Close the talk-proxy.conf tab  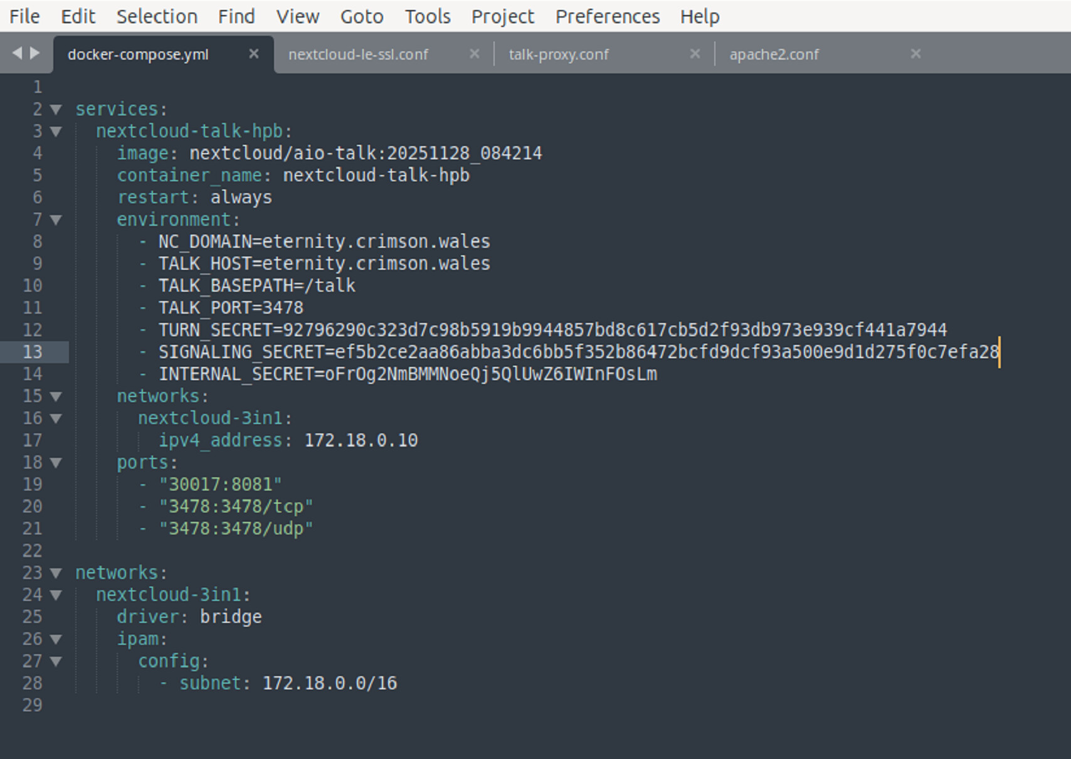click(x=695, y=54)
